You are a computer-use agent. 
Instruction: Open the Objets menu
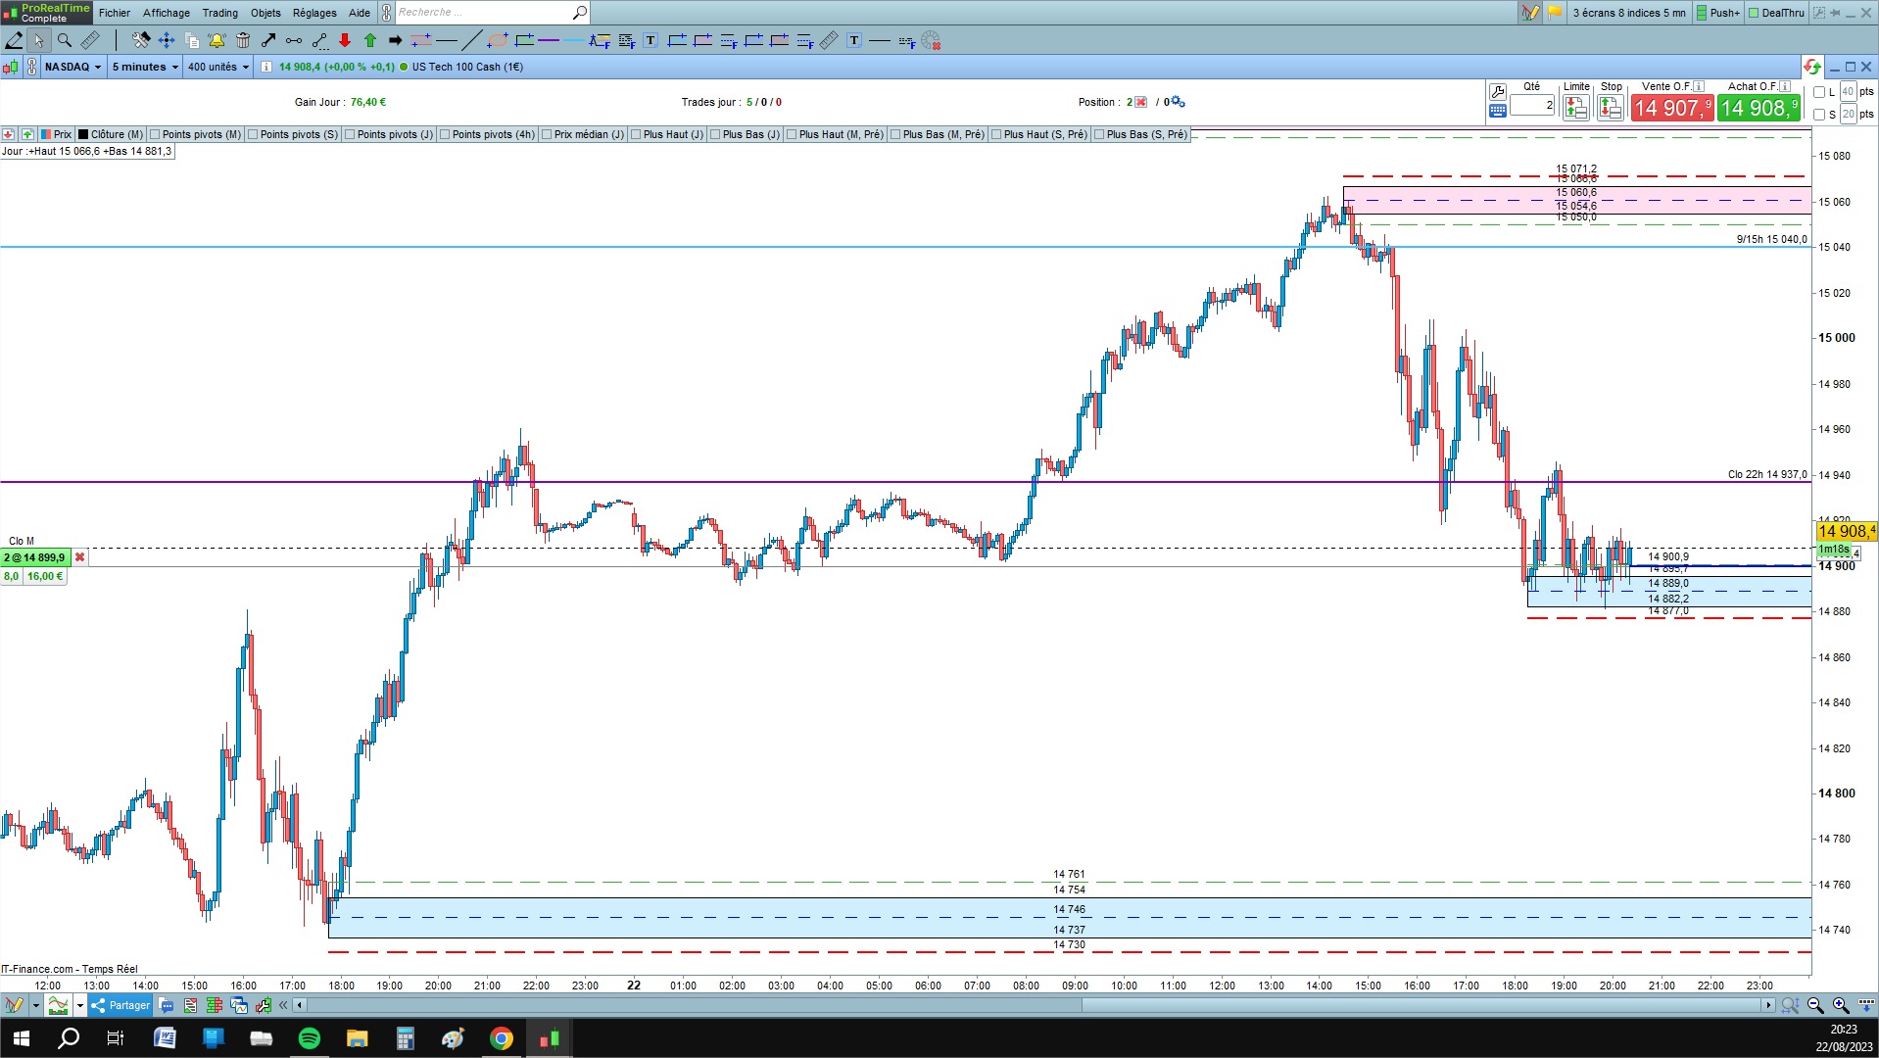coord(265,13)
